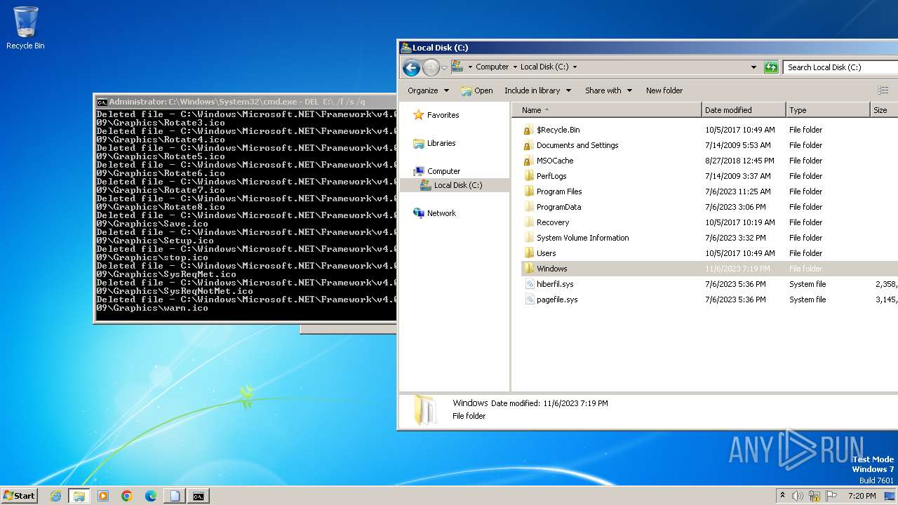Select Network in the navigation pane
The image size is (898, 505).
pyautogui.click(x=434, y=213)
